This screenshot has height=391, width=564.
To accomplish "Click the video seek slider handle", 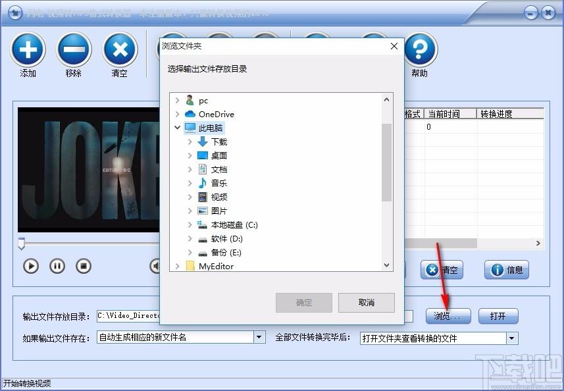I will (22, 243).
